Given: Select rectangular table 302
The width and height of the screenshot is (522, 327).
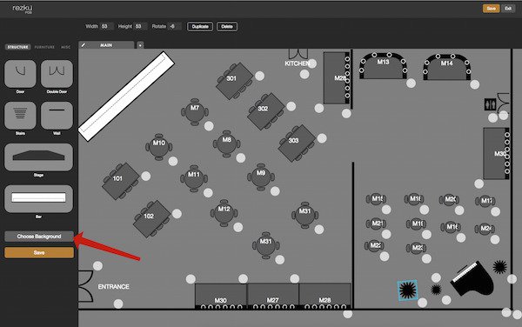Looking at the screenshot, I should tap(266, 111).
